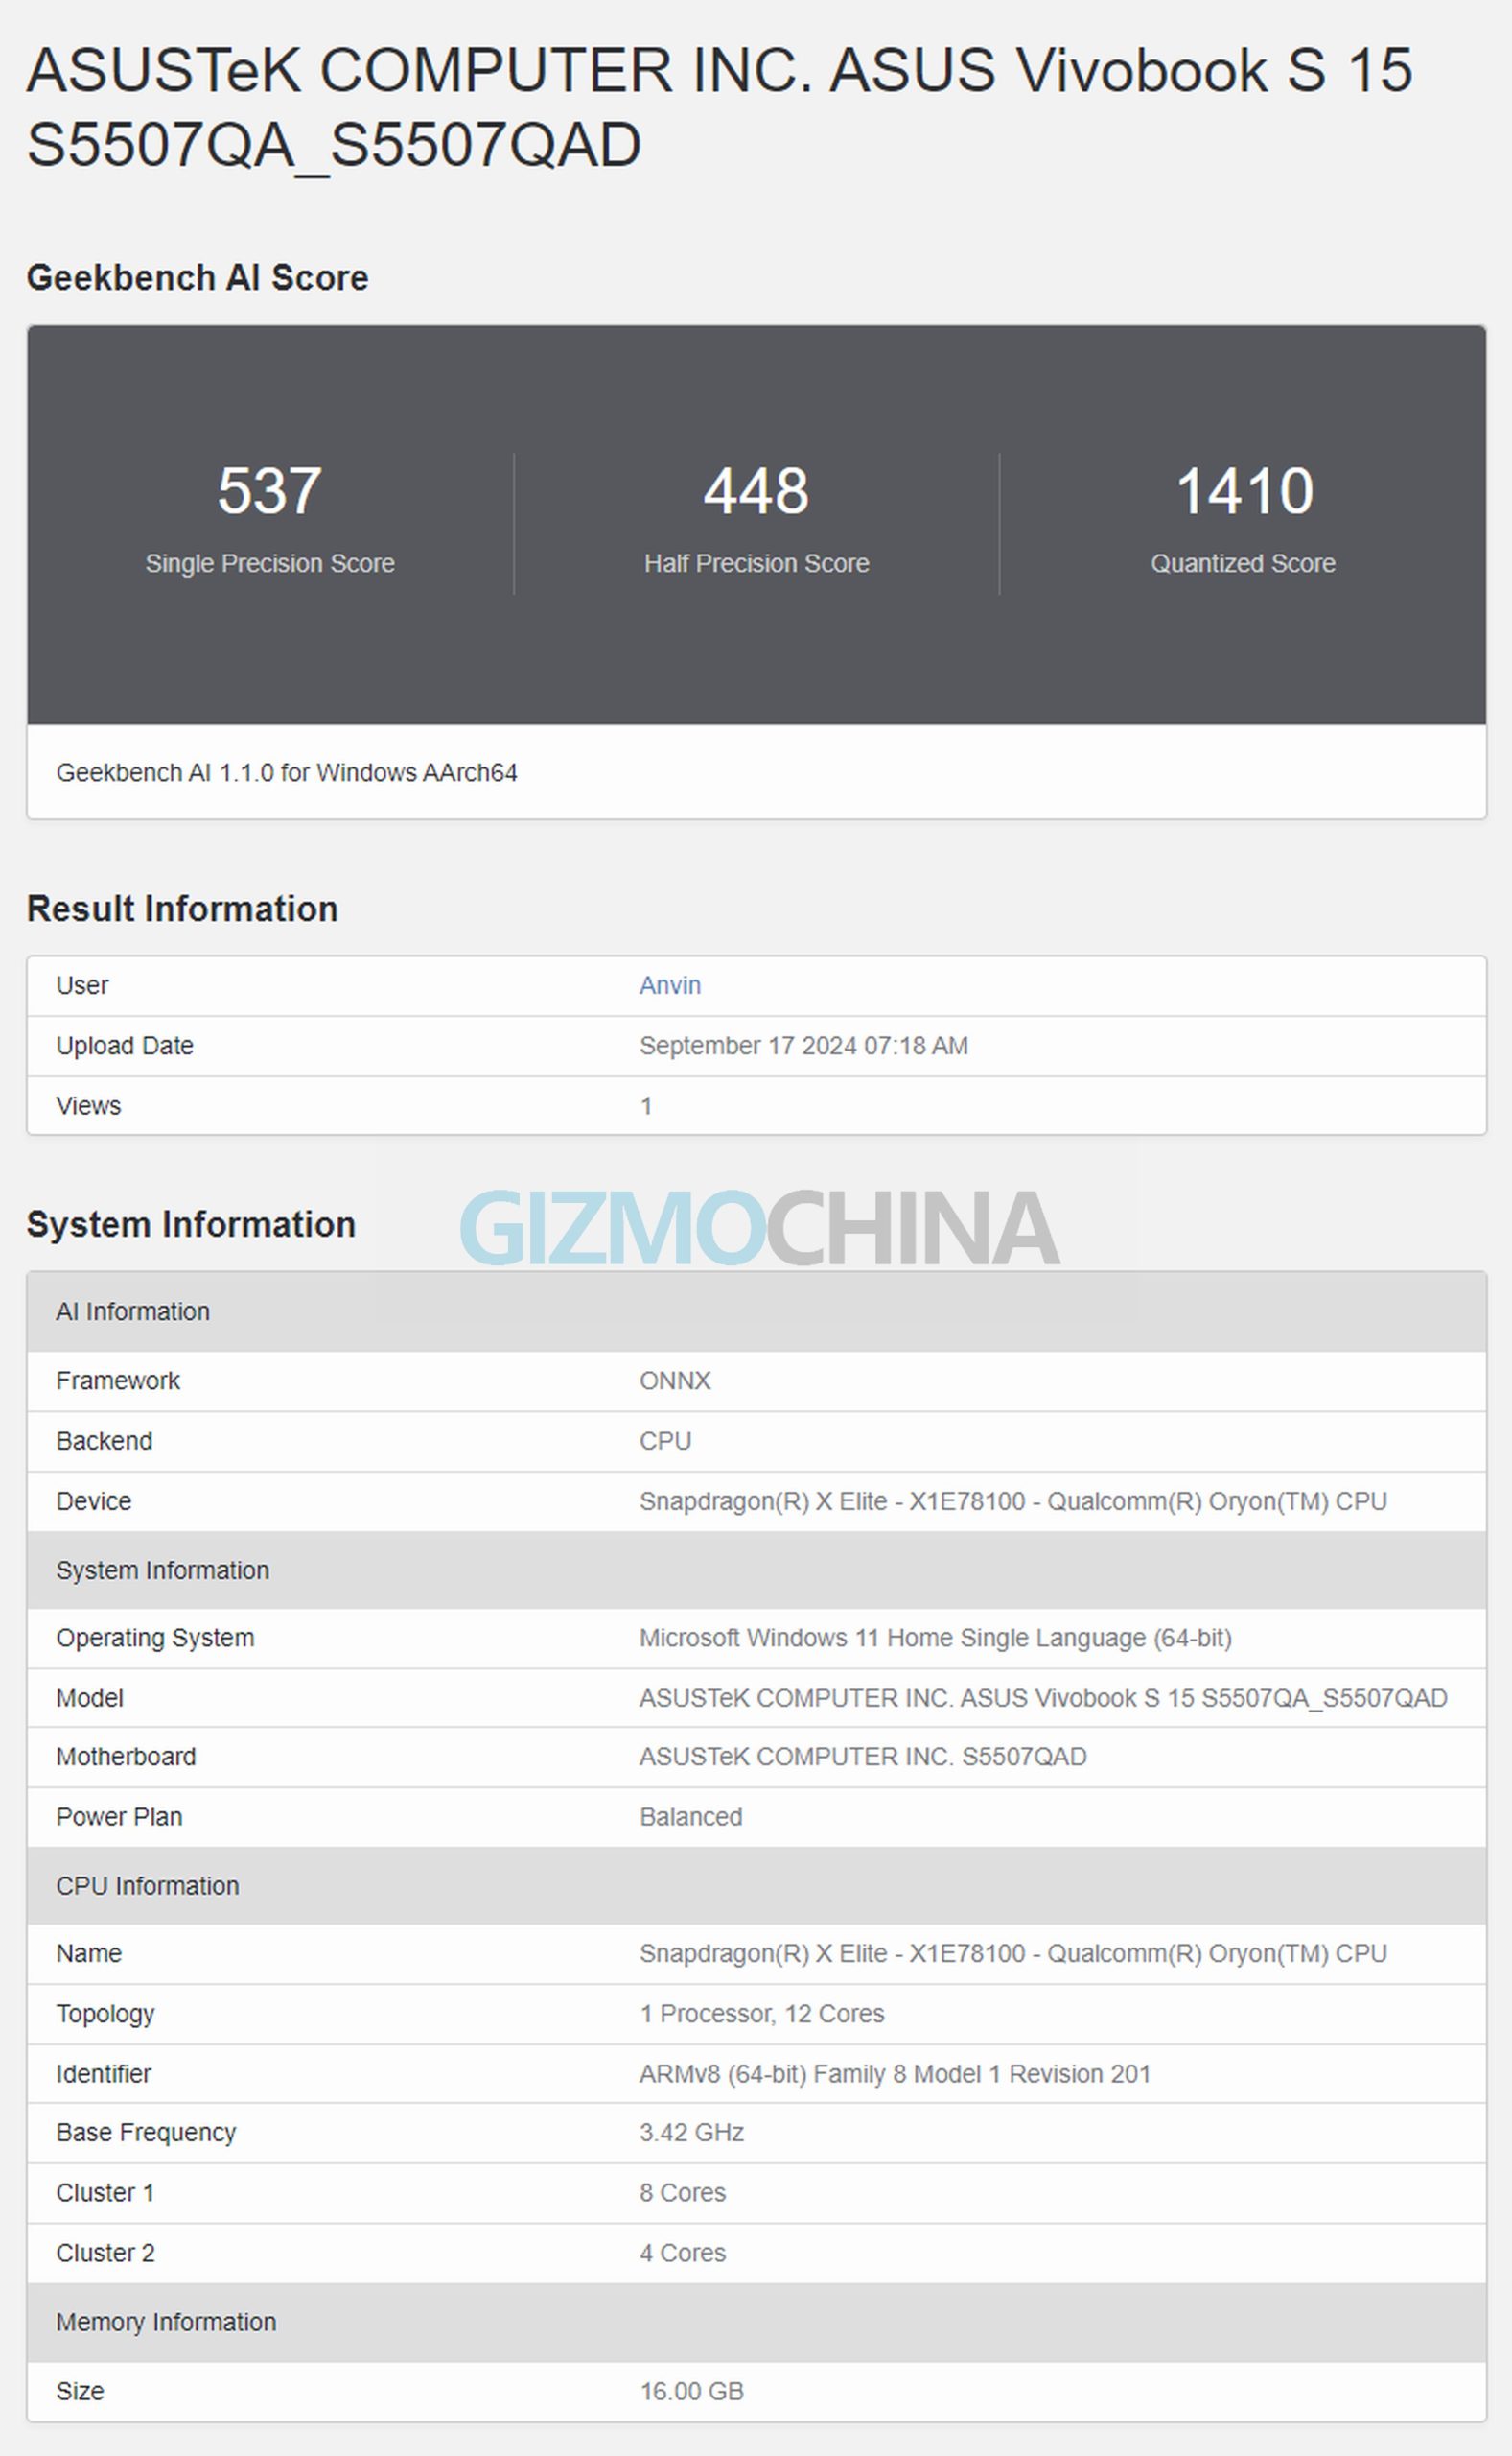Open the Anvin user profile link
Viewport: 1512px width, 2456px height.
[x=669, y=985]
